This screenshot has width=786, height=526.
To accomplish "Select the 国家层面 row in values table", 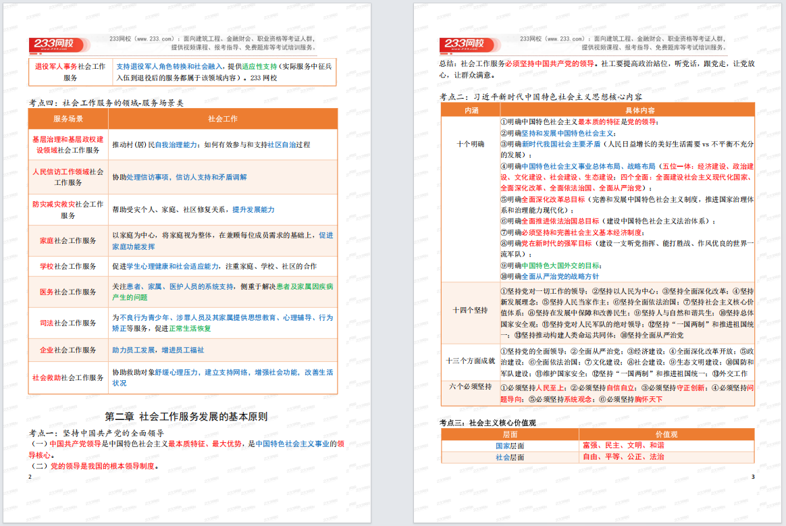I will (509, 446).
